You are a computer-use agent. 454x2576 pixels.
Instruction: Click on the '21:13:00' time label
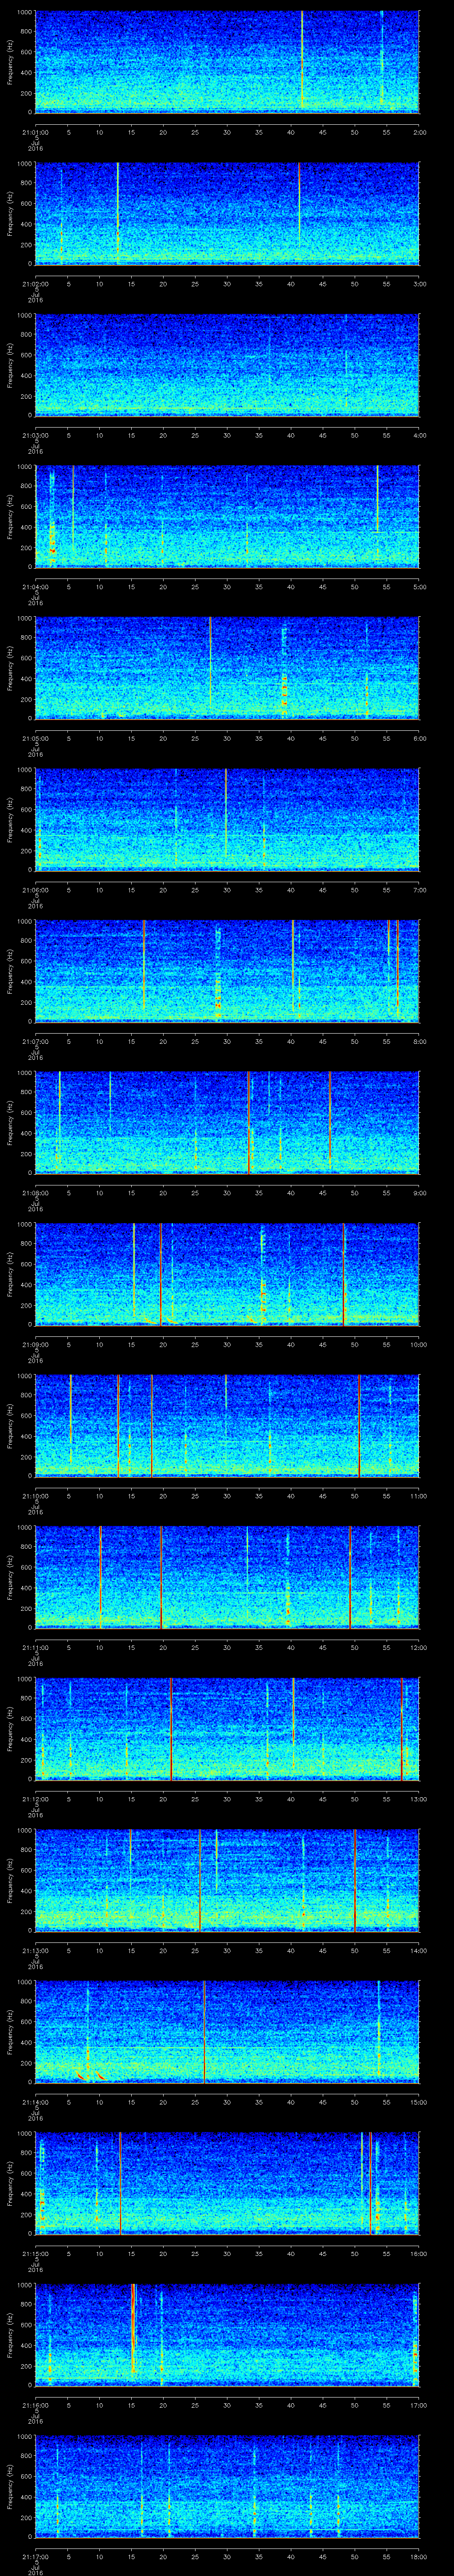click(x=35, y=1950)
